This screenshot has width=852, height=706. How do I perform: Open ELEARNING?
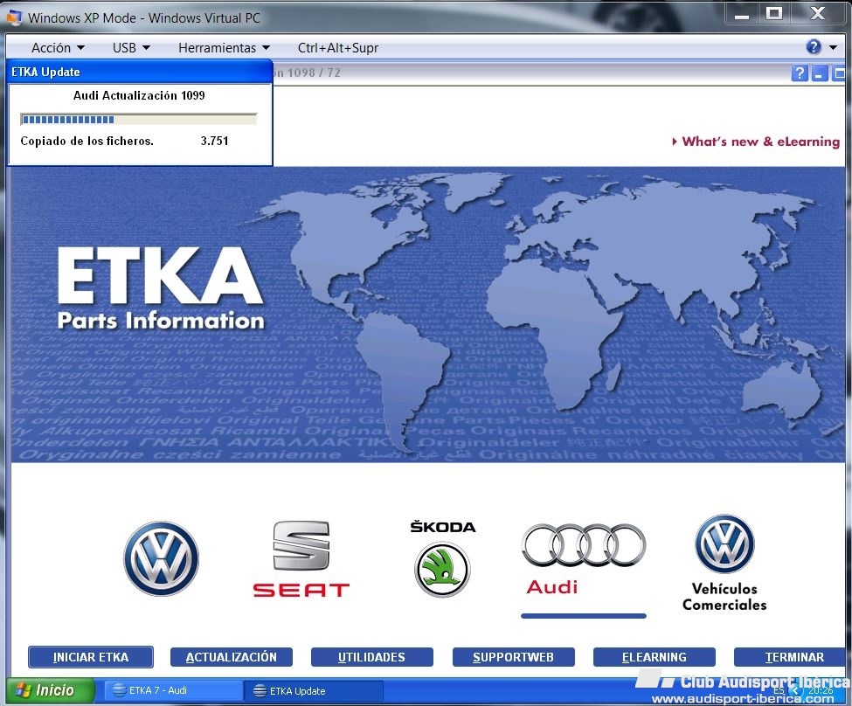(655, 657)
